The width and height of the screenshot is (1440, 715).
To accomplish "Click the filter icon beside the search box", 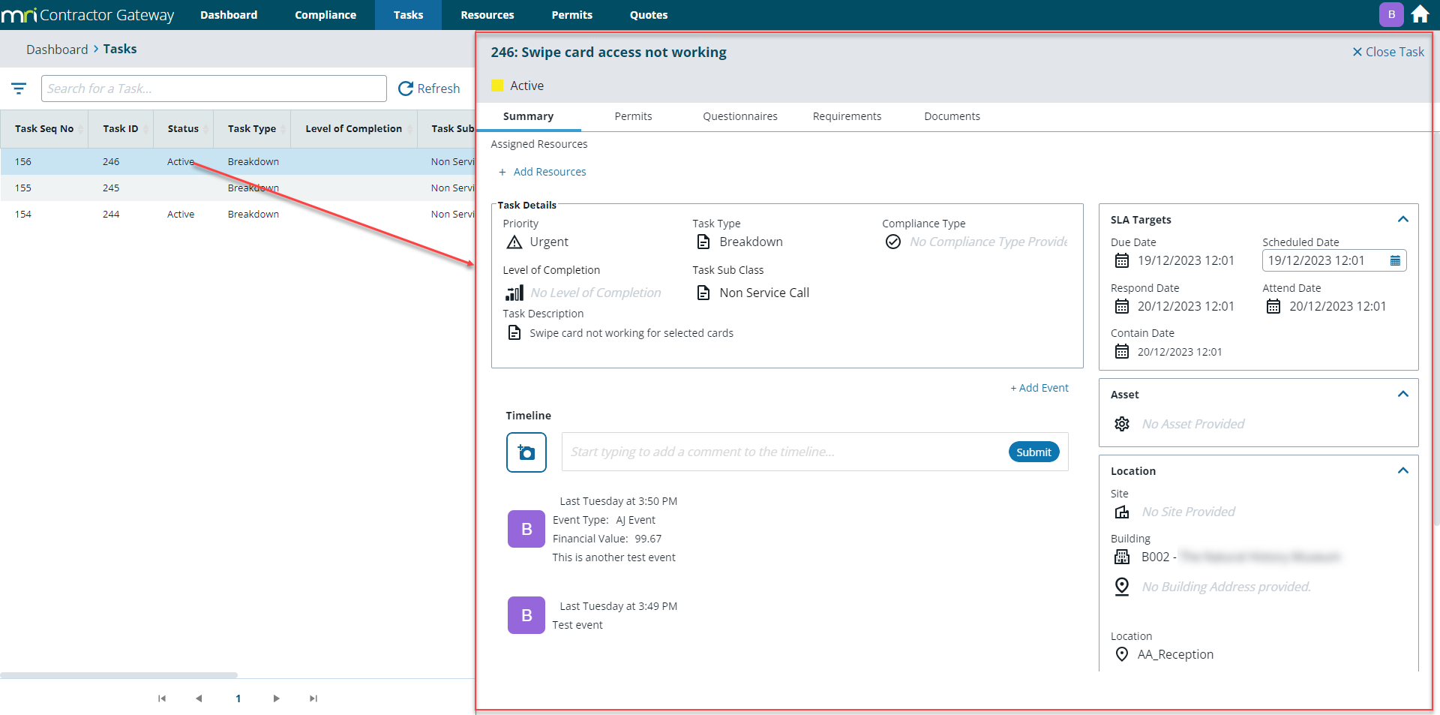I will [19, 89].
